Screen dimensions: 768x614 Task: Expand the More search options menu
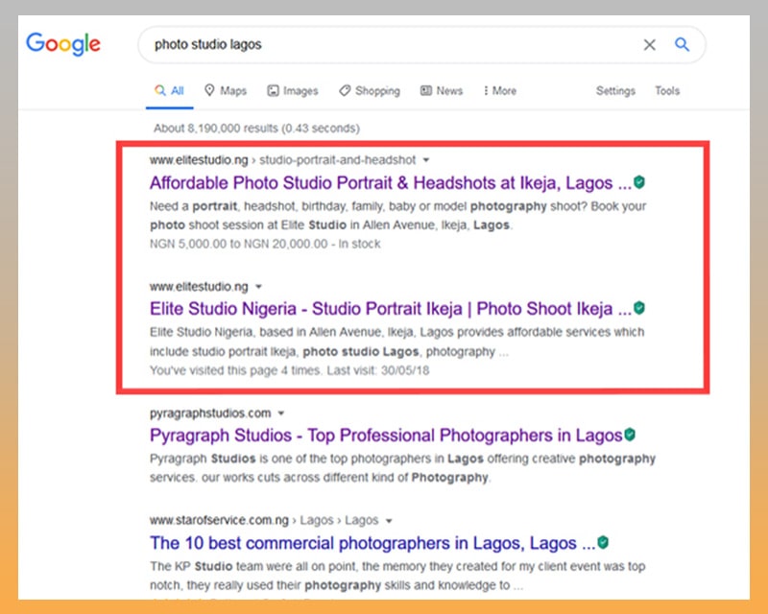[x=500, y=90]
